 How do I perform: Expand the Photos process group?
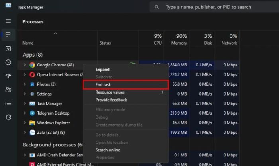click(x=25, y=84)
